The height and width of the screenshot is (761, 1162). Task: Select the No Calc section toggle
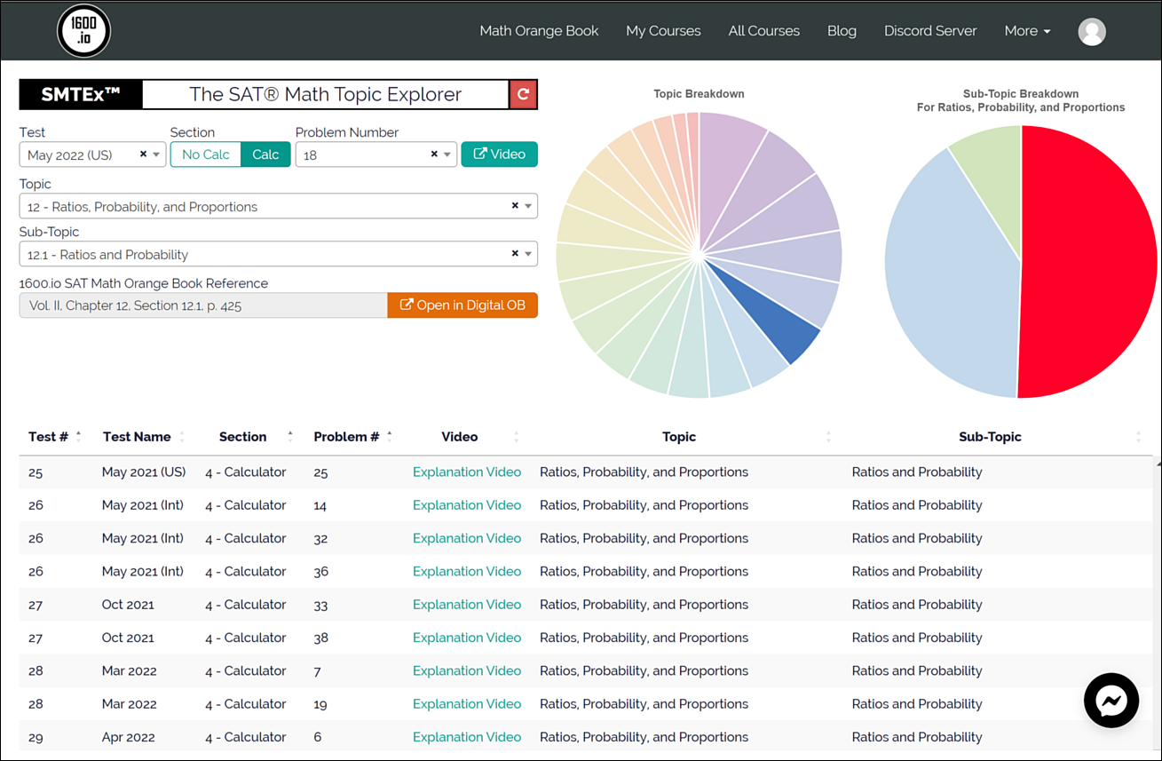tap(206, 155)
